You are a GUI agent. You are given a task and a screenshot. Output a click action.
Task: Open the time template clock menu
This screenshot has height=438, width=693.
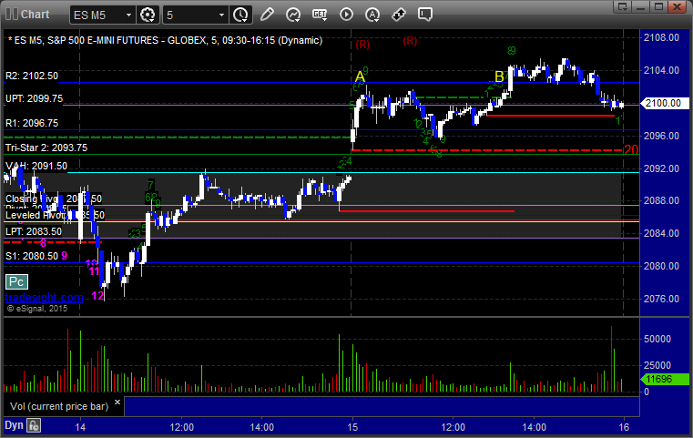pos(241,15)
